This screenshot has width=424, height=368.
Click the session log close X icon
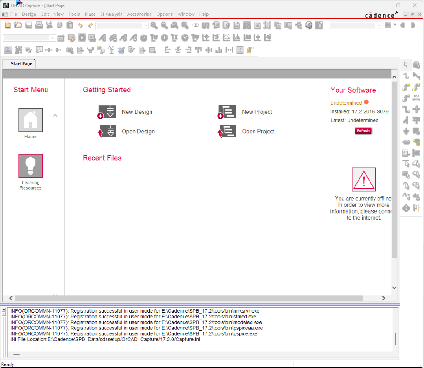click(4, 310)
